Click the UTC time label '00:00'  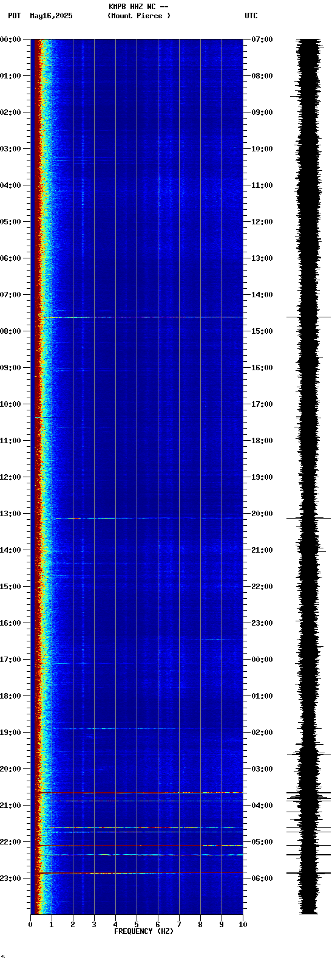[262, 660]
